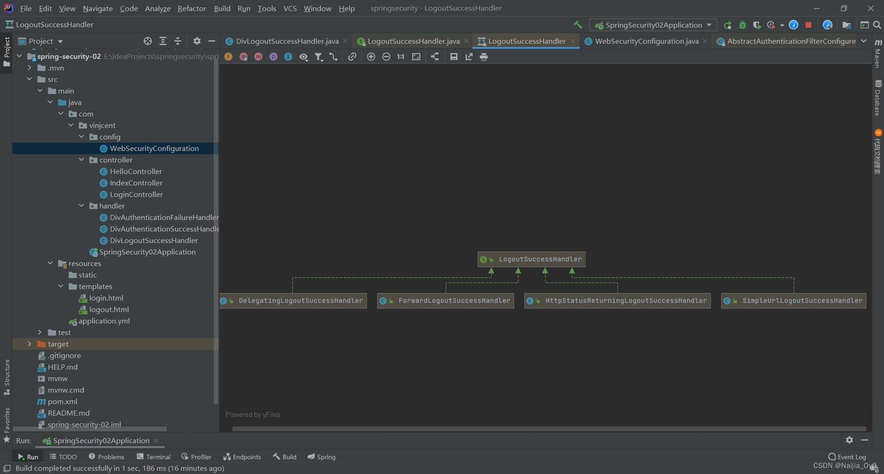This screenshot has height=474, width=884.
Task: Open the Endpoints tool window
Action: click(x=242, y=457)
